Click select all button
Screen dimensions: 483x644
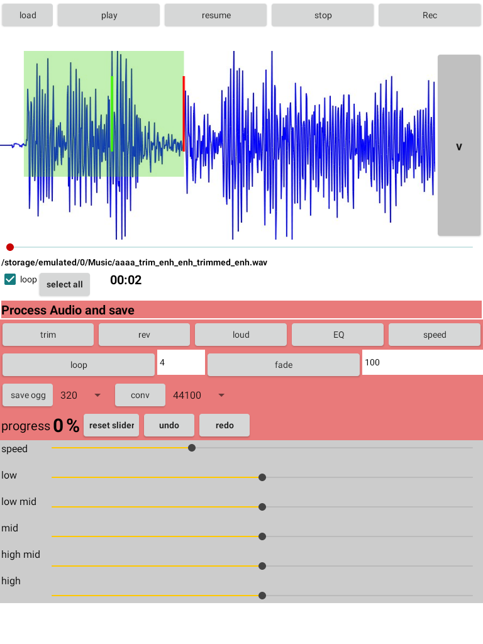click(65, 284)
